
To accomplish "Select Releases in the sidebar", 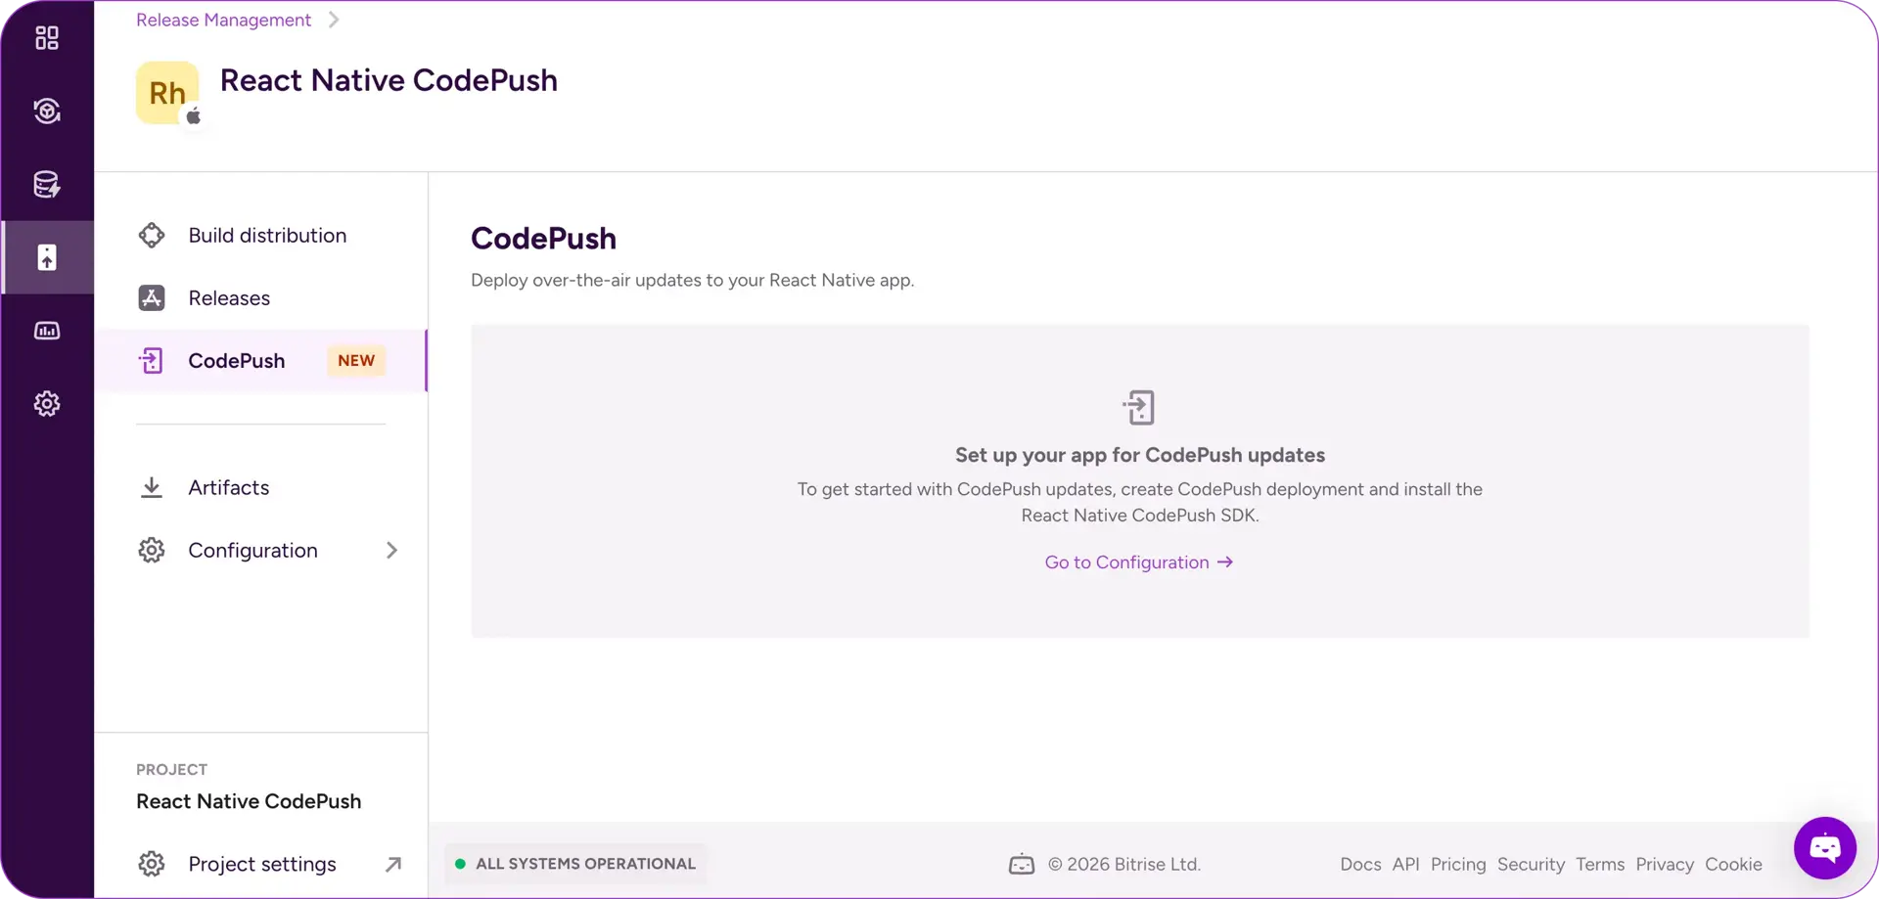I will (229, 298).
